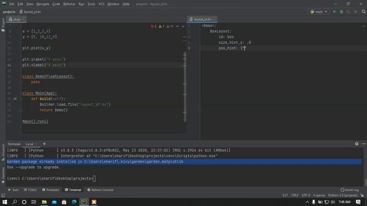Run with coverage icon in toolbar
367x206 pixels.
pyautogui.click(x=349, y=11)
